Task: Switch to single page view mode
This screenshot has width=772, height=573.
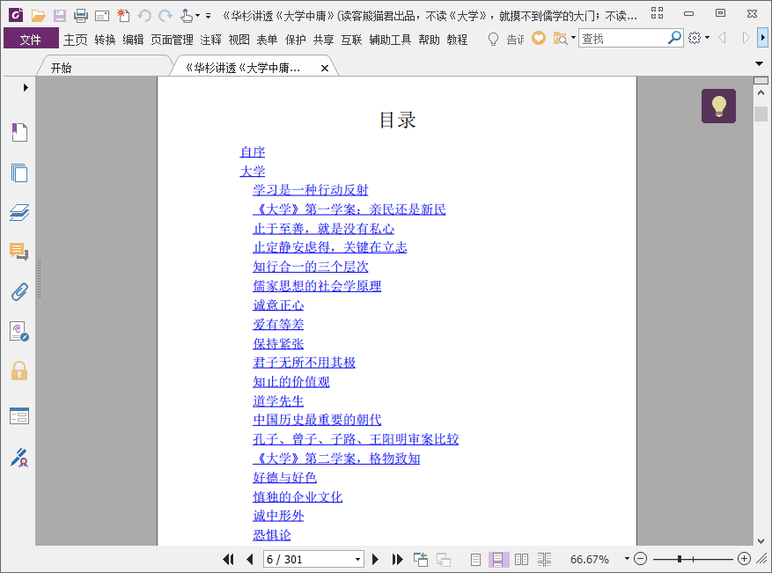Action: click(x=475, y=559)
